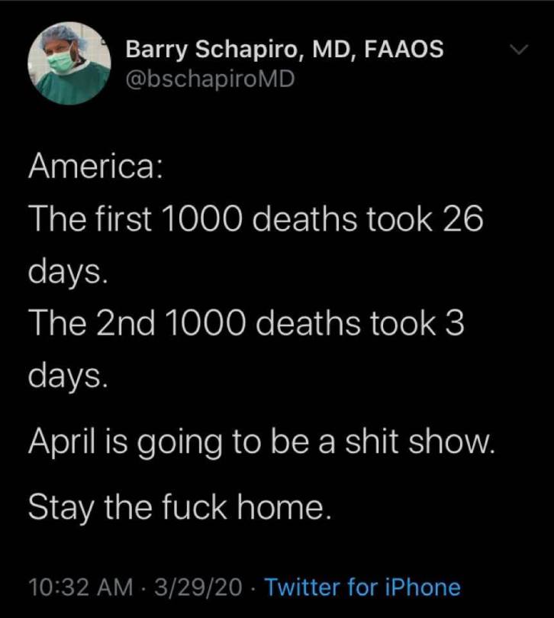Click the number 26 in the tweet
This screenshot has width=554, height=618.
pos(462,220)
